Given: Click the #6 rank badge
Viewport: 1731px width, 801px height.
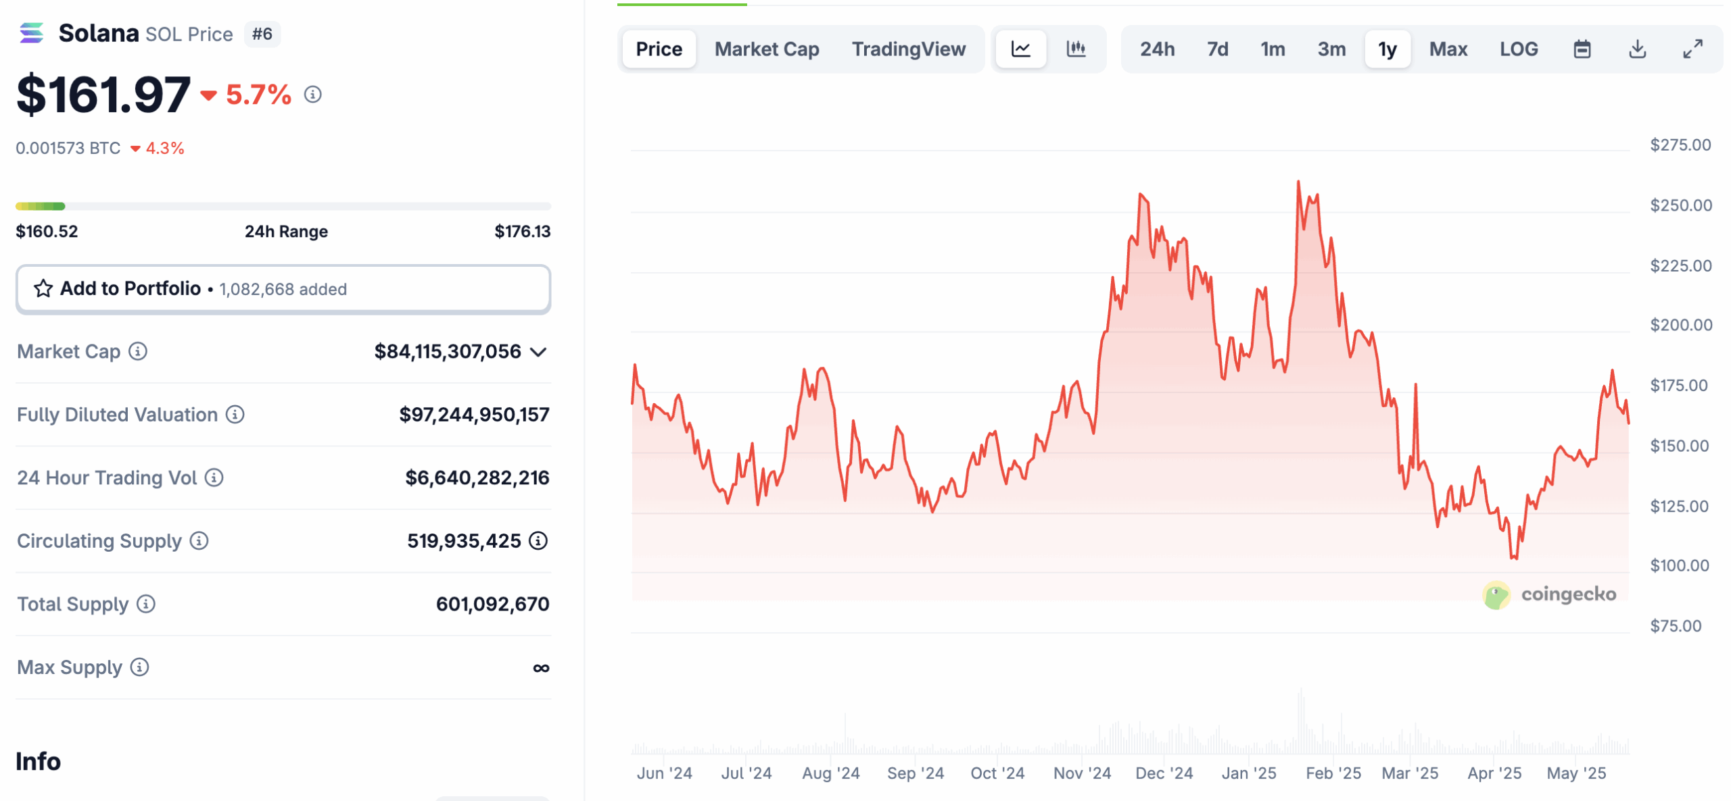Looking at the screenshot, I should (x=262, y=34).
